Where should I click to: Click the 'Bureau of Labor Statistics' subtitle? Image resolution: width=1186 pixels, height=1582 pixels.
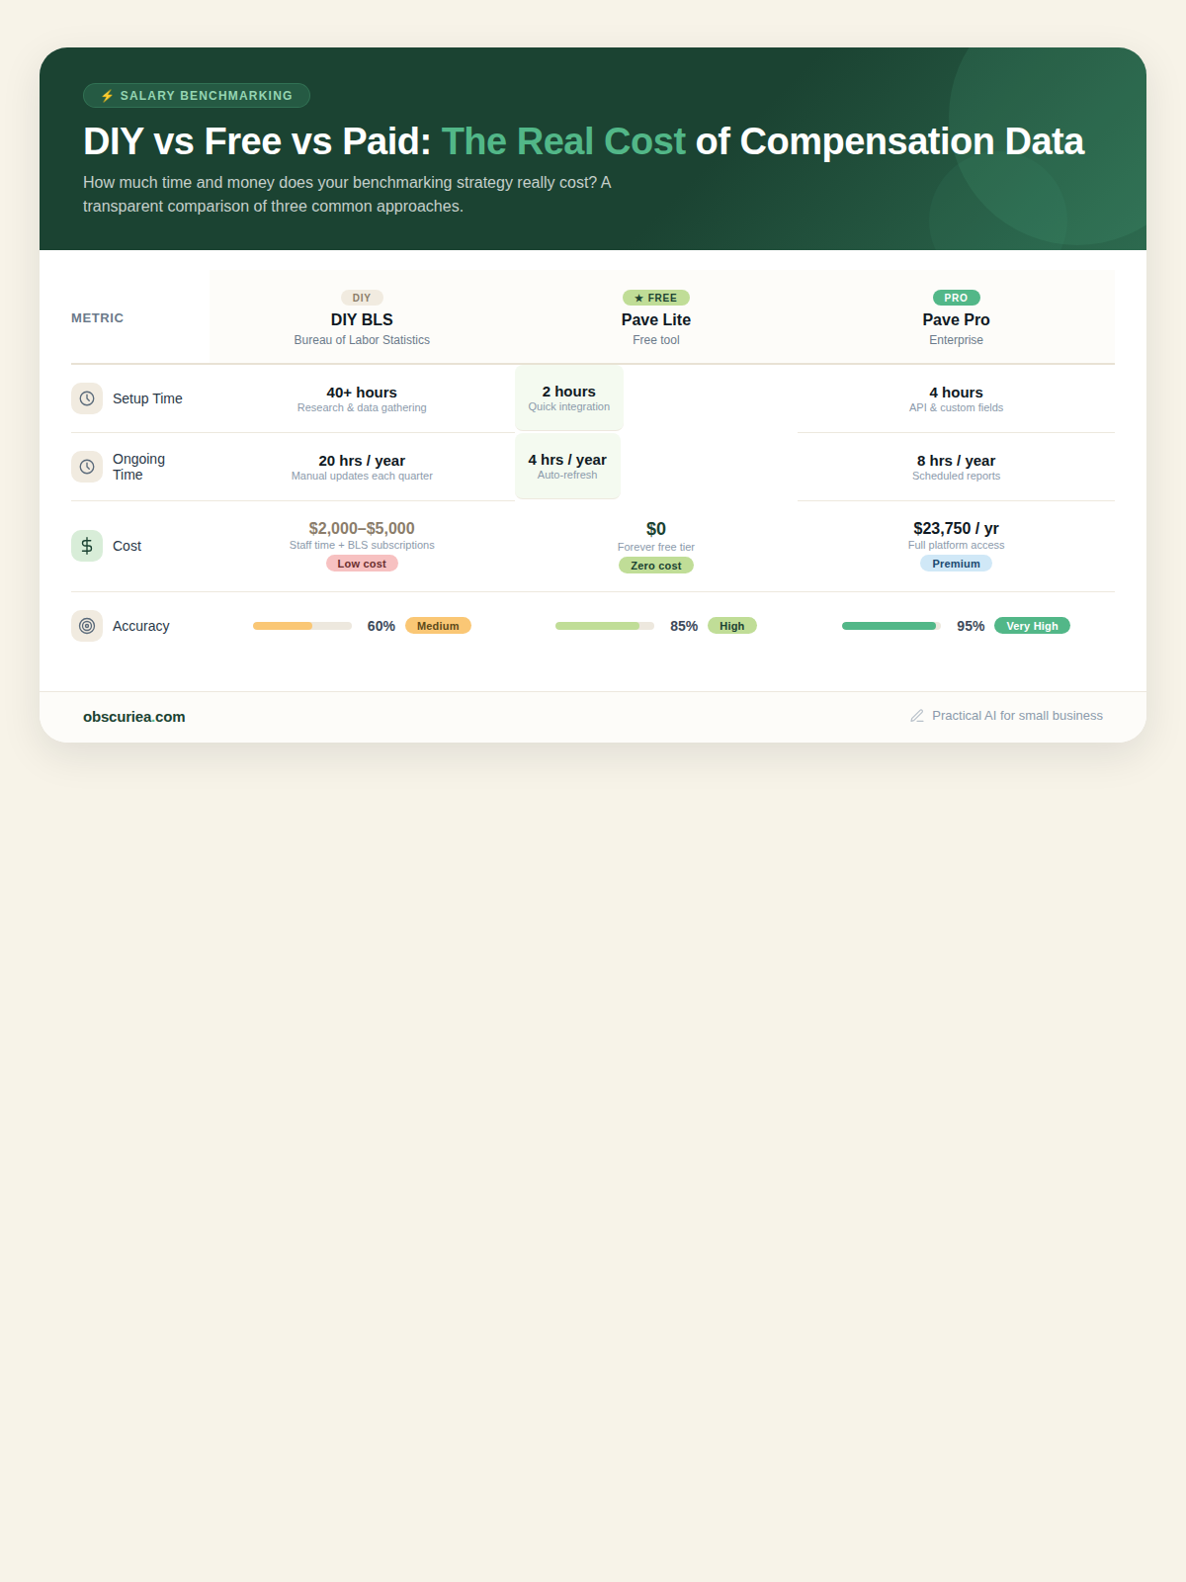point(362,340)
